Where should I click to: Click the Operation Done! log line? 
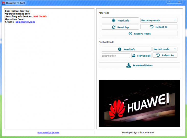point(15,19)
